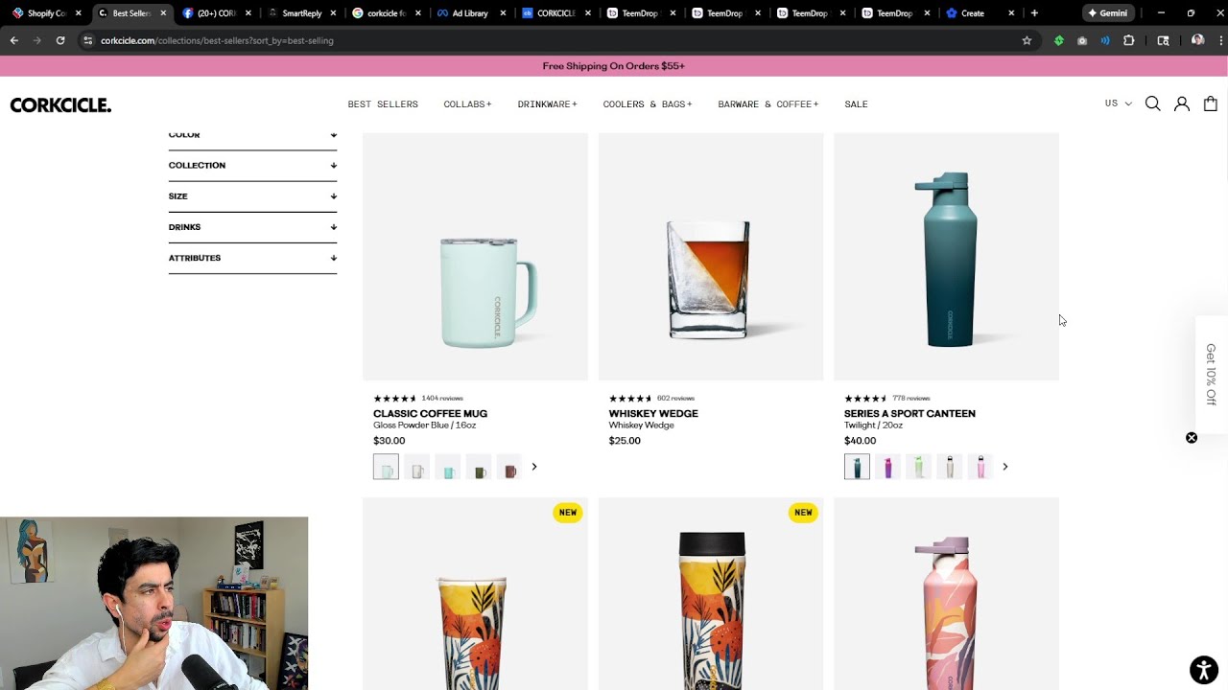
Task: Select the green Sport Canteen swatch
Action: point(918,467)
